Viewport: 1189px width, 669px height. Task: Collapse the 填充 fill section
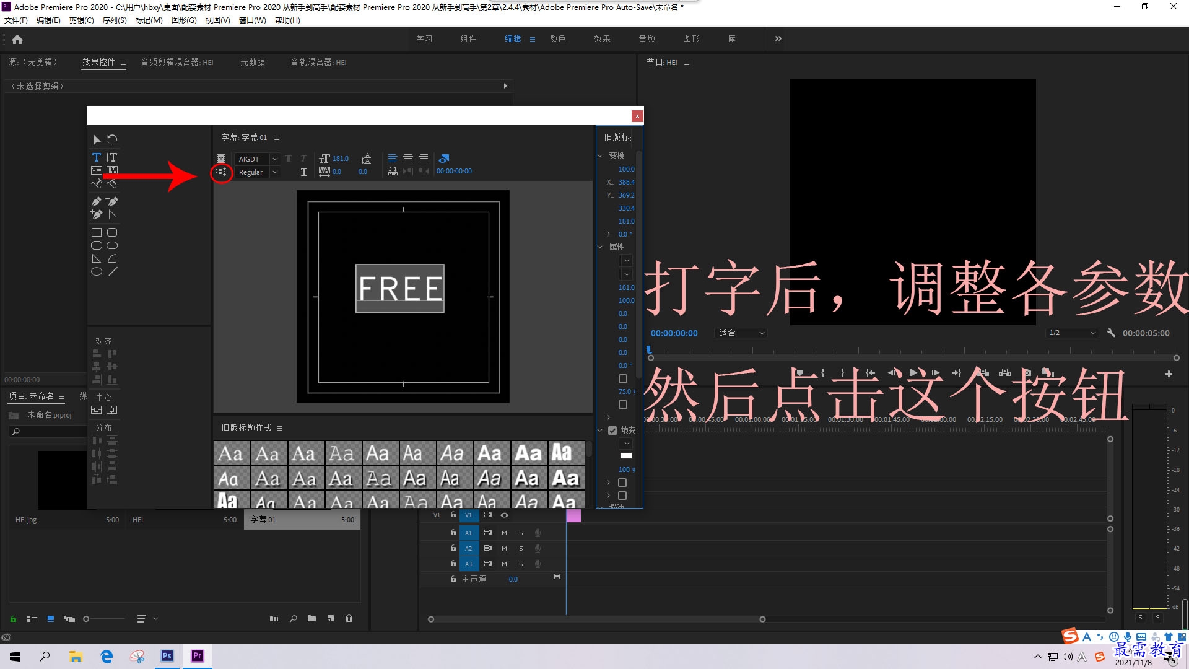pos(600,430)
